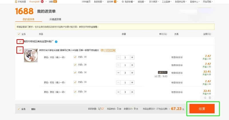Uncheck the 全选 checkbox in the bottom bar
Image resolution: width=229 pixels, height=120 pixels.
pyautogui.click(x=19, y=109)
